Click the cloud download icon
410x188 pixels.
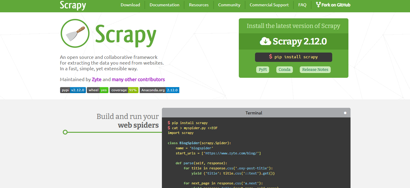point(265,41)
